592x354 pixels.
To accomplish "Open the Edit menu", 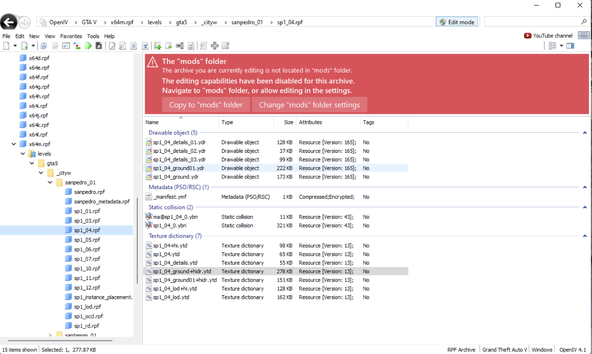I will pos(20,36).
